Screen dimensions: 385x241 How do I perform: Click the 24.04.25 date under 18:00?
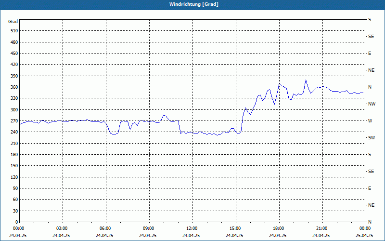(278, 236)
